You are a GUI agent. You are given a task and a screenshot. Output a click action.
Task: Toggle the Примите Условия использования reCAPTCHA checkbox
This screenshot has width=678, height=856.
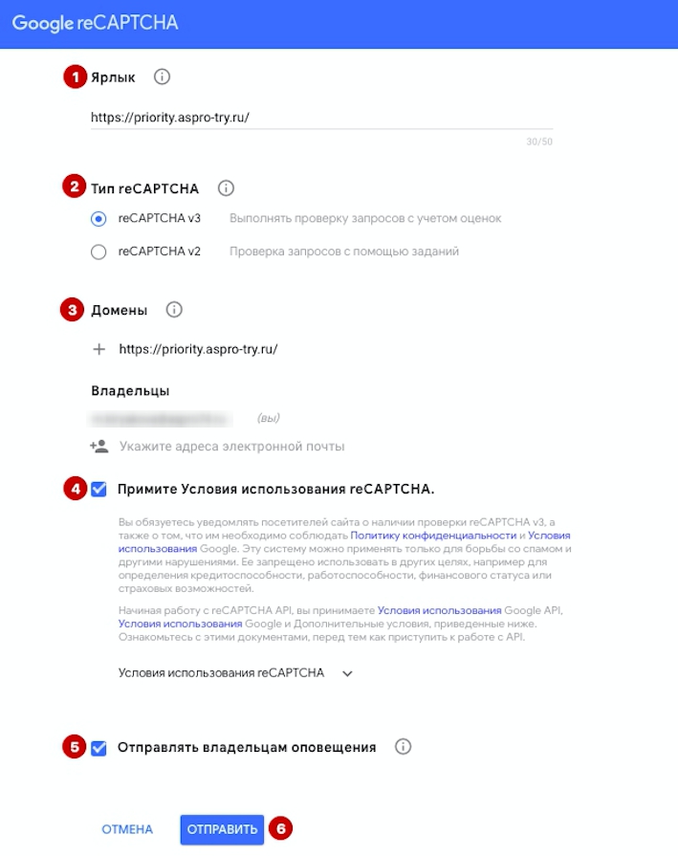(x=98, y=489)
